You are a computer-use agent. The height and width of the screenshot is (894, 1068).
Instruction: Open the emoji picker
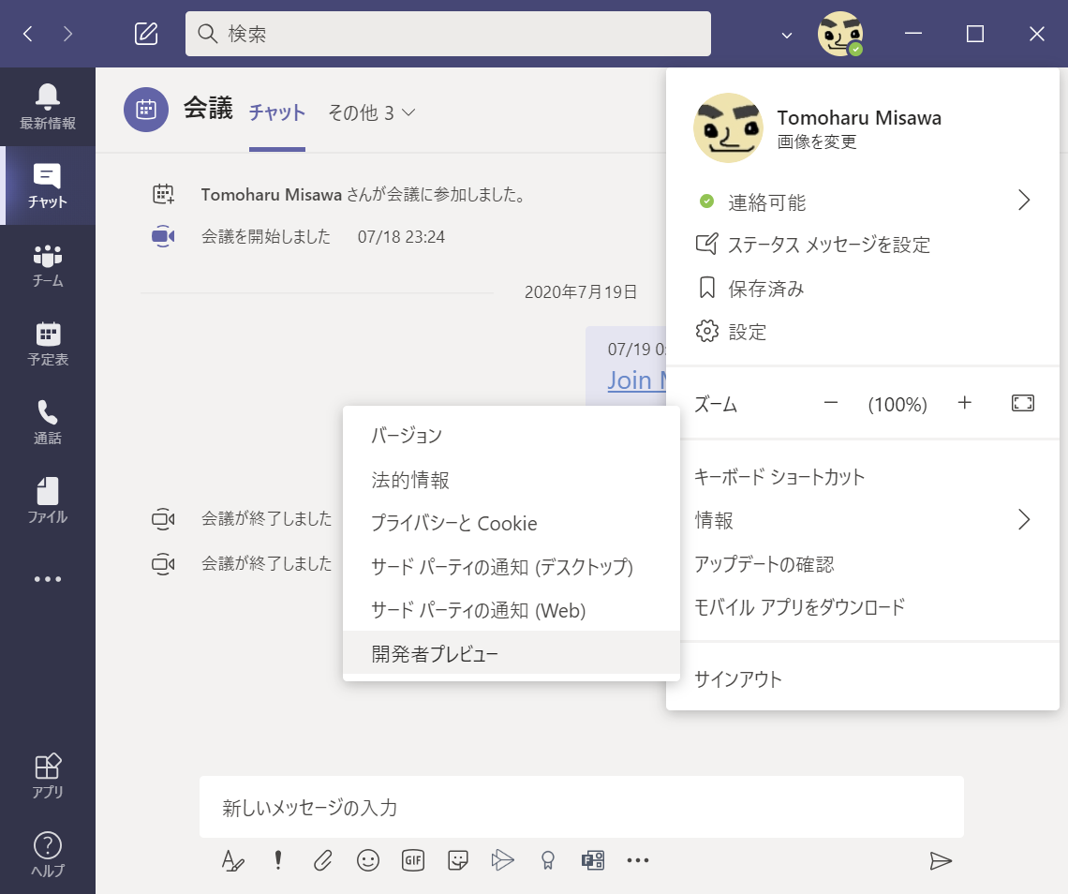coord(368,860)
